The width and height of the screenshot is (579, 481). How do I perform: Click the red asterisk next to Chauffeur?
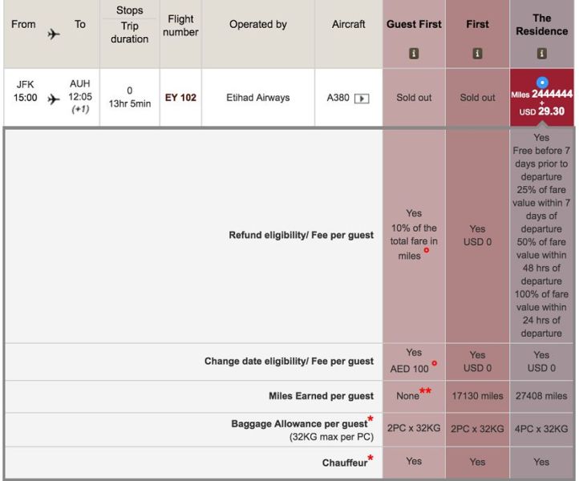pos(370,458)
